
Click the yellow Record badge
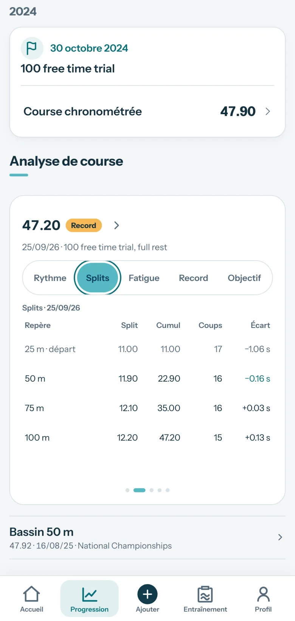tap(84, 225)
